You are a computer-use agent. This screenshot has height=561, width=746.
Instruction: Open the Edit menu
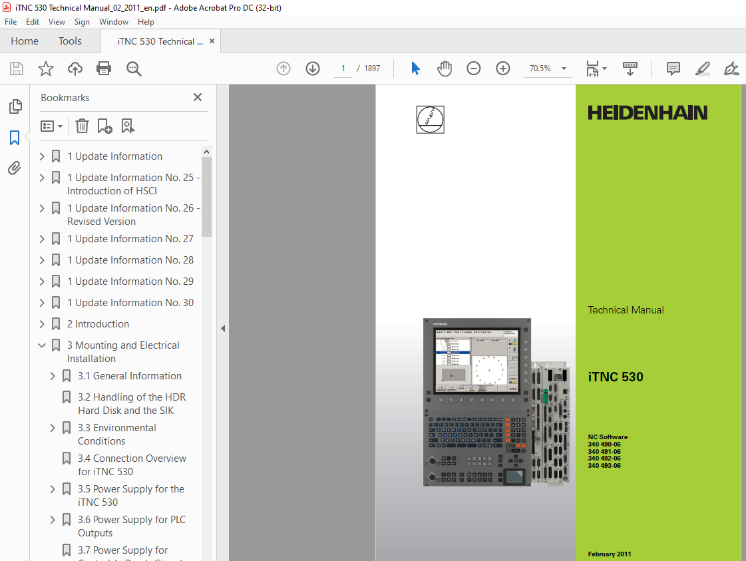pos(33,22)
